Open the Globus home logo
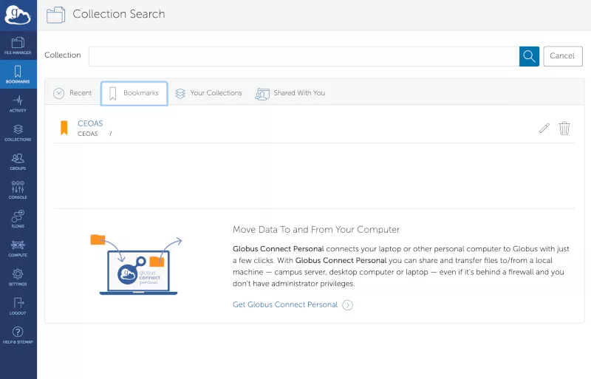591x379 pixels. (18, 15)
